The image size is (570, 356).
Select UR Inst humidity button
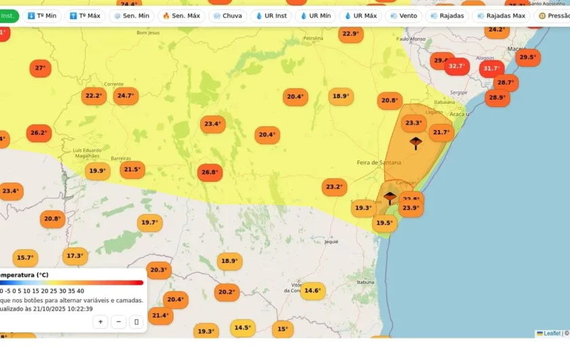coord(271,16)
